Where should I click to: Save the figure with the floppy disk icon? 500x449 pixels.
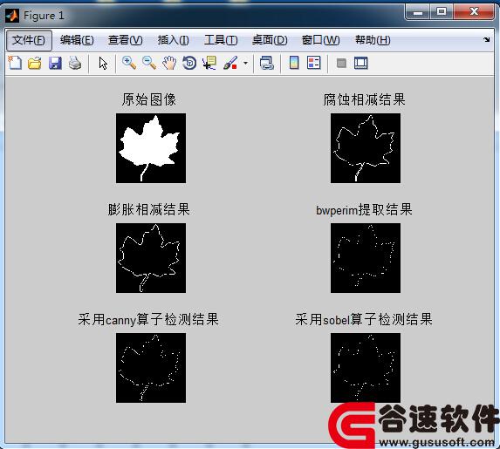coord(55,63)
